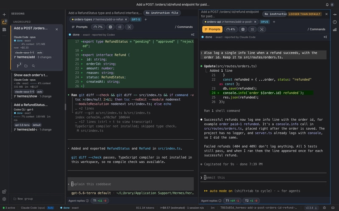Open the bar chart icon in right rail
339x211 pixels.
pyautogui.click(x=335, y=30)
